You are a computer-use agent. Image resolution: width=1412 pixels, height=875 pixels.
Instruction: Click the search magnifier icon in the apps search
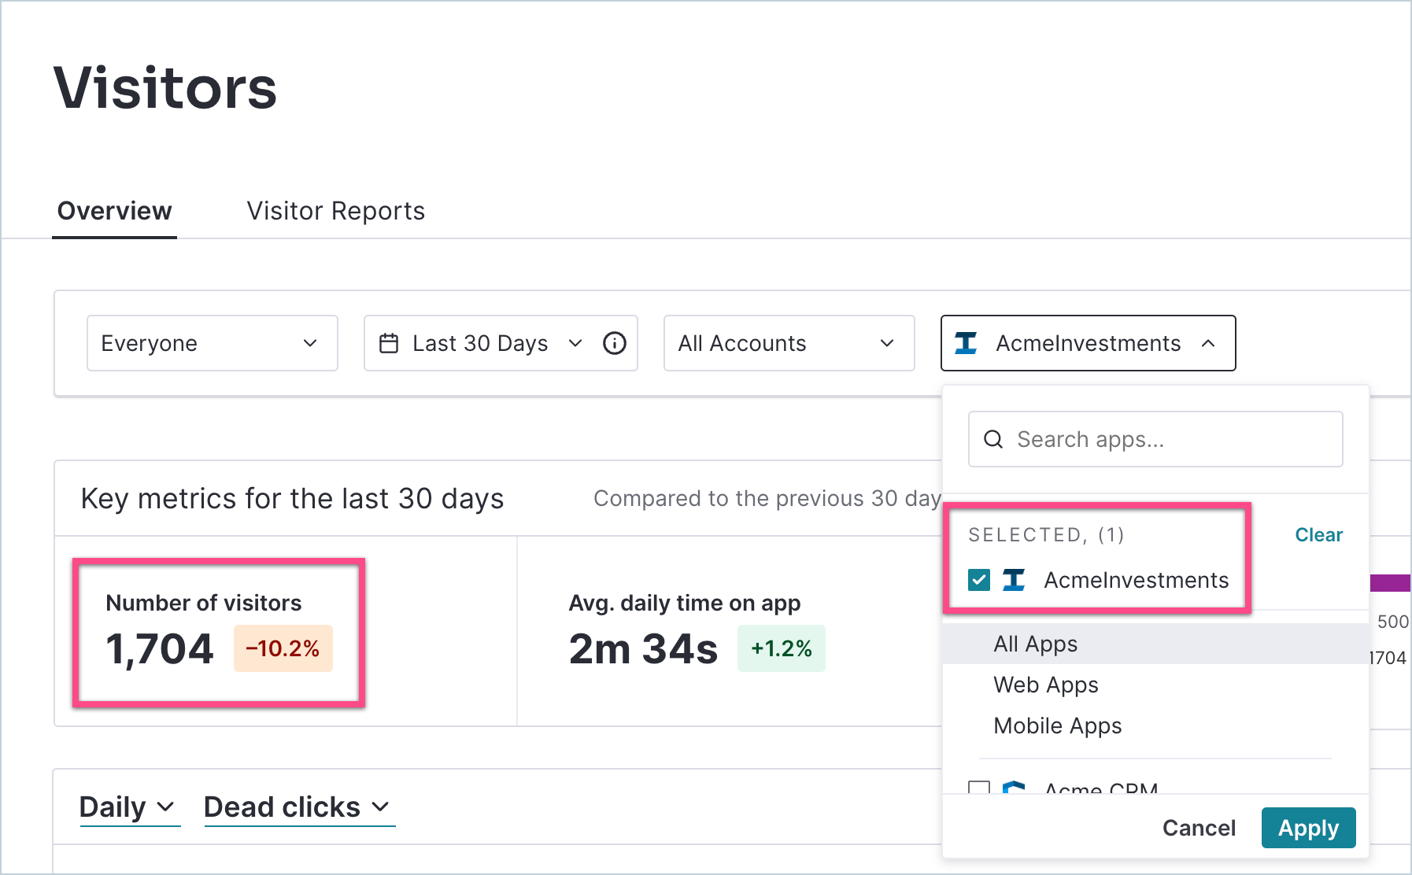pyautogui.click(x=993, y=439)
